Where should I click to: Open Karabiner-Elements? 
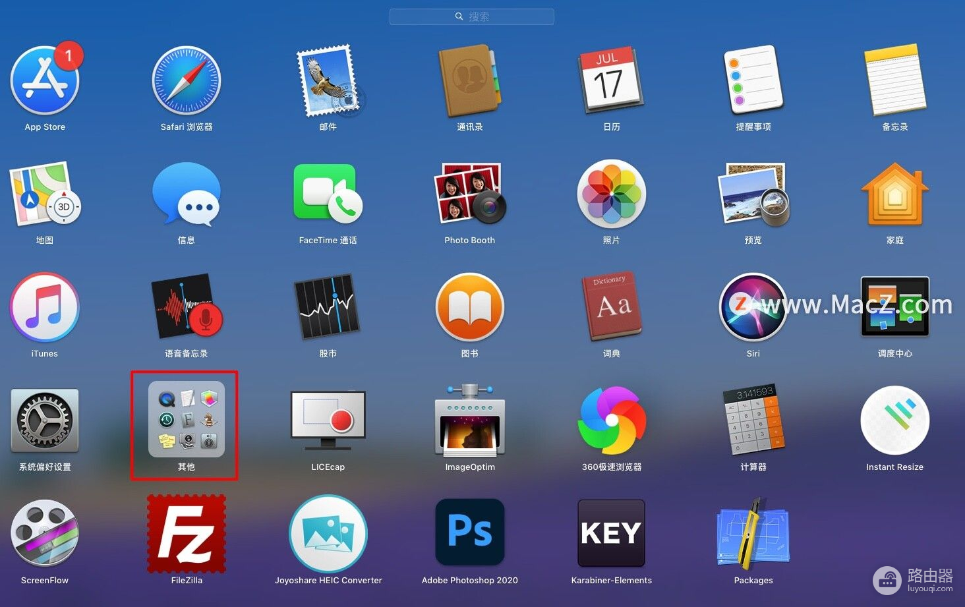point(612,533)
